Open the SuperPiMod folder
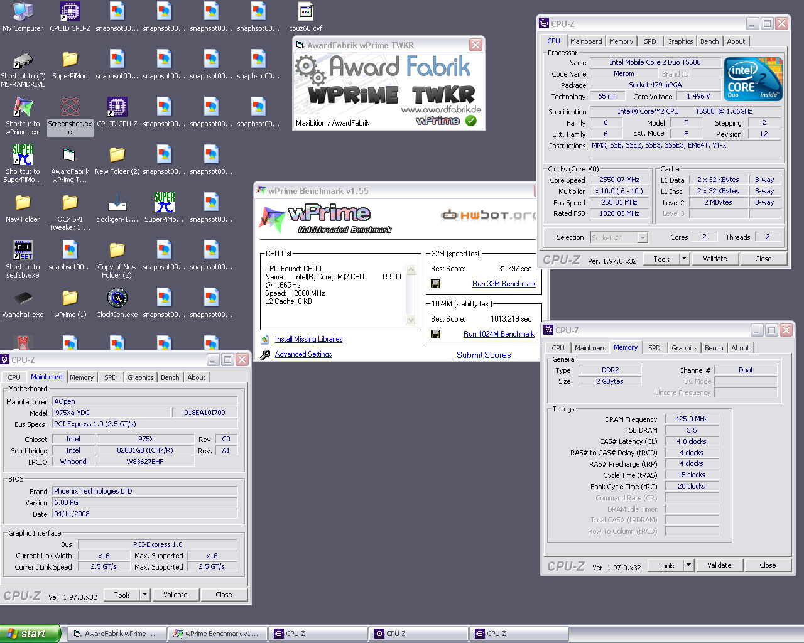804x643 pixels. 70,65
